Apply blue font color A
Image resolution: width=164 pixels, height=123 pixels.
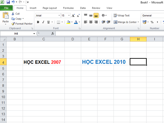(x=76, y=22)
